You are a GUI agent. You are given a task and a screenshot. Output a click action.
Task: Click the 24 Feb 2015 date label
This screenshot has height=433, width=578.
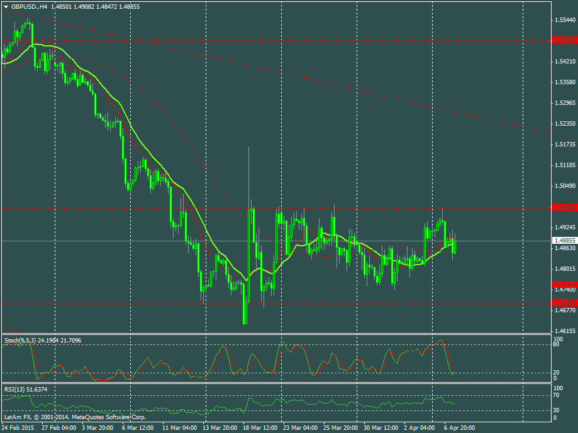pos(18,426)
